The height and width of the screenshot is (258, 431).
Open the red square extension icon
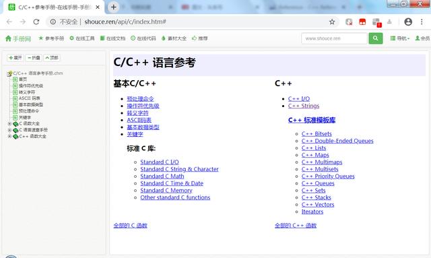point(362,22)
